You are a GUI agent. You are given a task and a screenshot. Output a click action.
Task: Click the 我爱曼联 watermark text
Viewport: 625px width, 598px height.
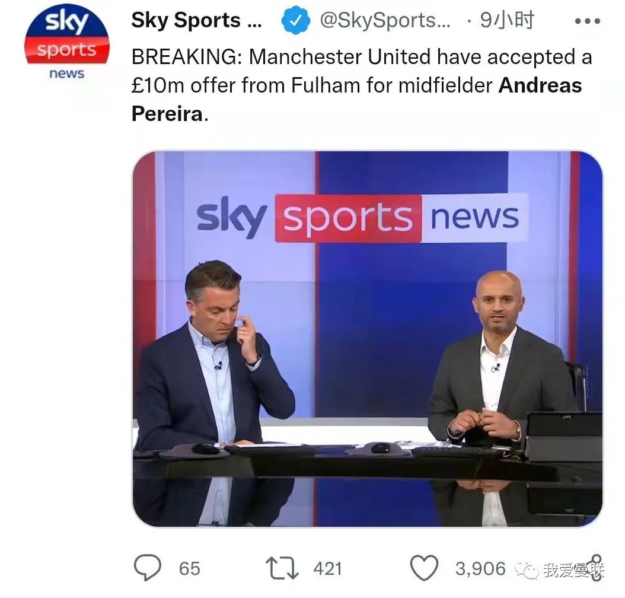[573, 571]
